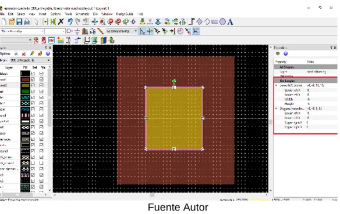Save the layout with the floppy disk icon

pos(19,21)
